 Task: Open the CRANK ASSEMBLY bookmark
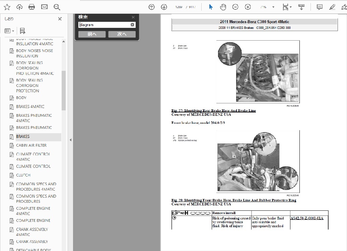pyautogui.click(x=32, y=242)
